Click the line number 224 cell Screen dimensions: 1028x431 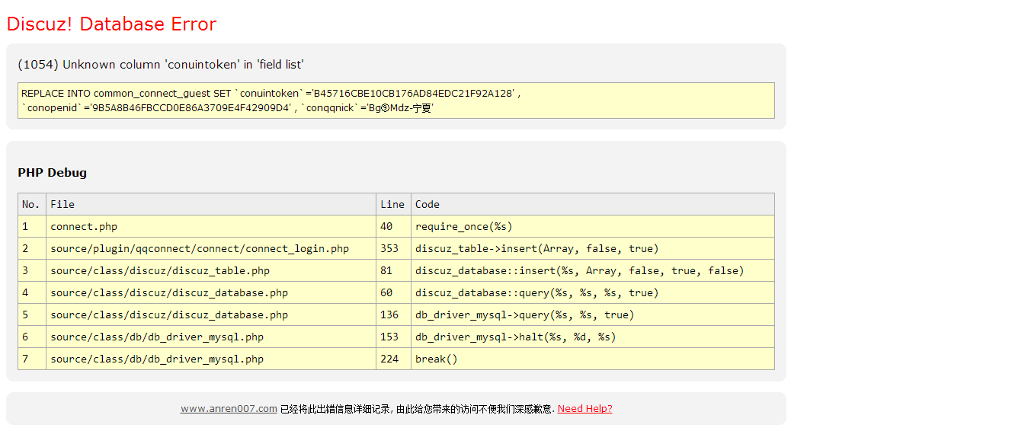coord(389,359)
